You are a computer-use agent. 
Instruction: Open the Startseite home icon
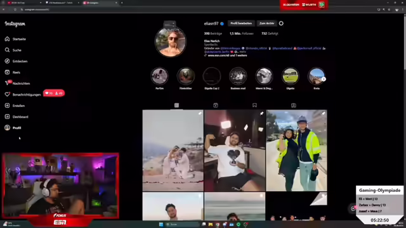(x=7, y=39)
